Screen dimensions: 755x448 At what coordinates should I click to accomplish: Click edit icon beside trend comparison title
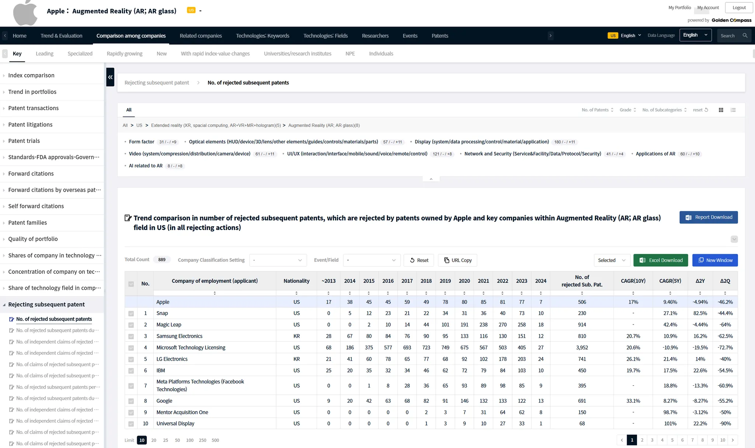[x=128, y=218]
